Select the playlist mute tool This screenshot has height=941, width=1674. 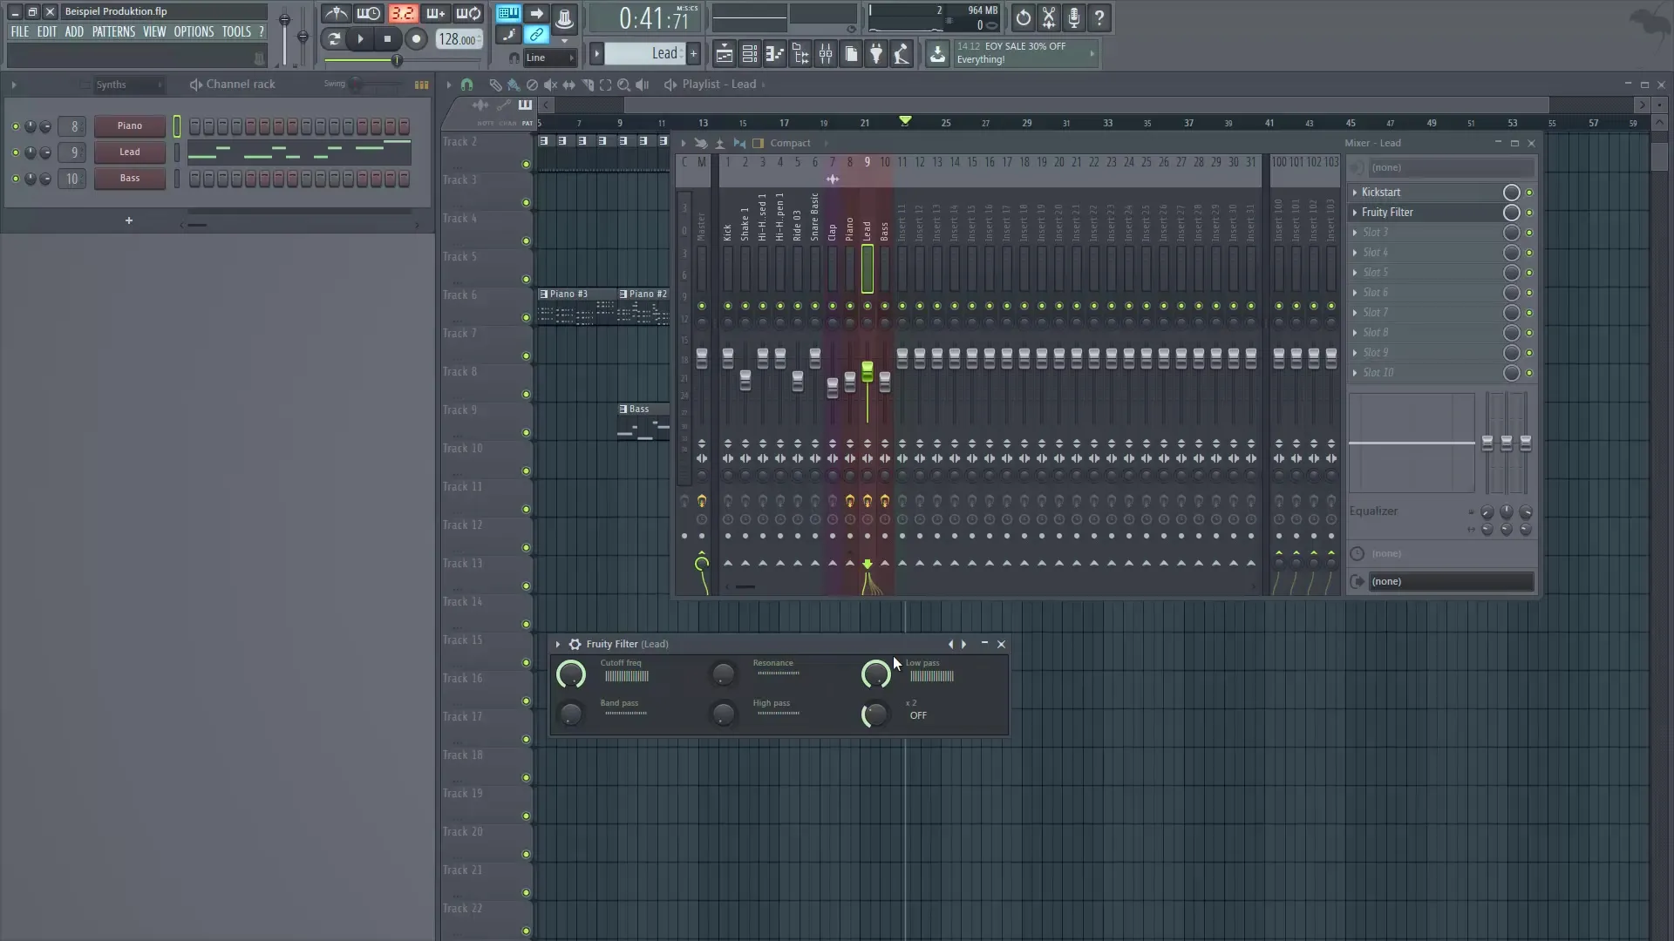[550, 85]
